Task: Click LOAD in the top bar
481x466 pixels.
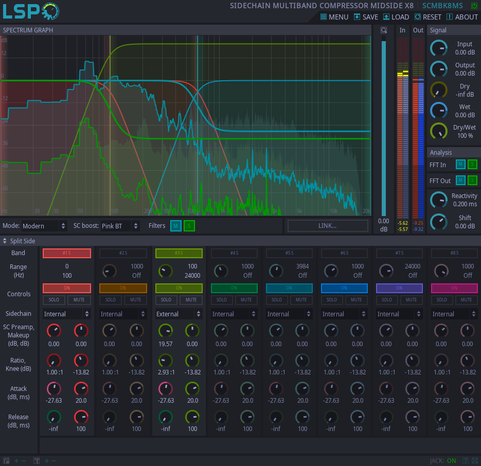Action: [x=396, y=17]
